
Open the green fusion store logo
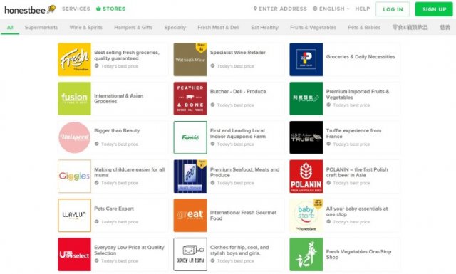(x=74, y=98)
